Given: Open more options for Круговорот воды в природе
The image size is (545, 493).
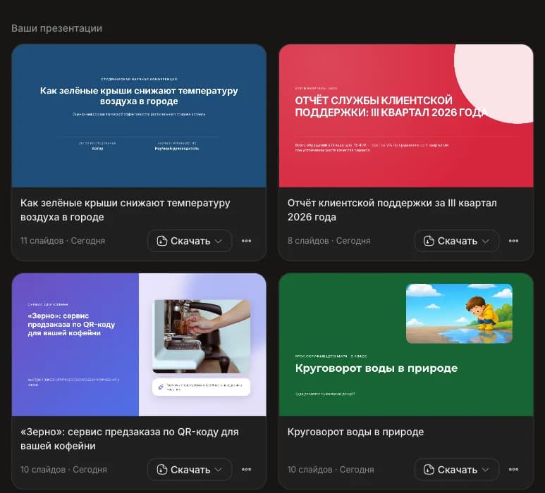Looking at the screenshot, I should tap(513, 469).
